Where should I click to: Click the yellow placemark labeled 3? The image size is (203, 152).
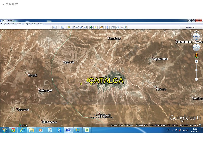point(81,84)
